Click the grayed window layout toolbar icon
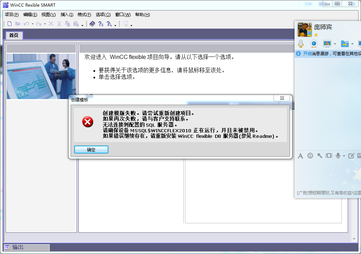The image size is (361, 254). point(125,24)
